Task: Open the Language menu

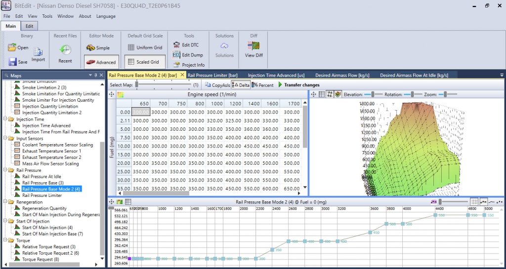Action: [x=106, y=16]
